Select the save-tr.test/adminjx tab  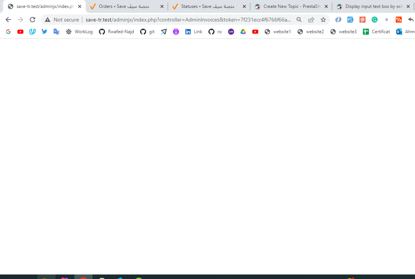(x=44, y=6)
